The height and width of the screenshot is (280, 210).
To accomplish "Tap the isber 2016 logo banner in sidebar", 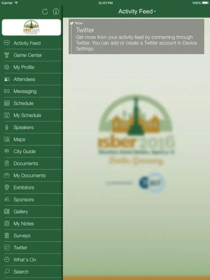I will point(31,27).
